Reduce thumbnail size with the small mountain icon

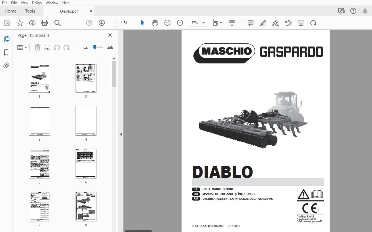pos(86,48)
